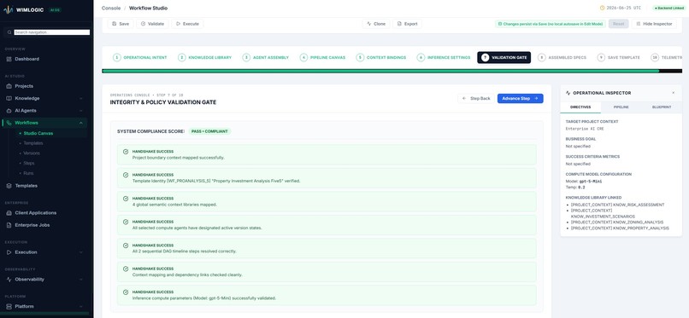Click check icon of semantic context libraries row
Viewport: 689px width, 318px height.
point(126,199)
